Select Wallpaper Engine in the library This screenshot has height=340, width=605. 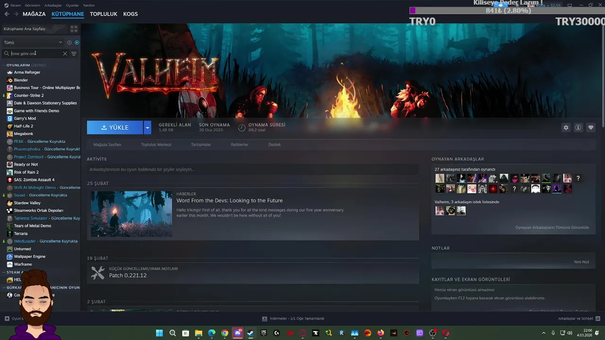pyautogui.click(x=30, y=256)
